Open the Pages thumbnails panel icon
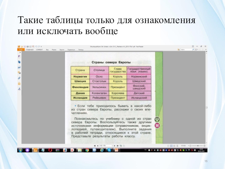Screen dimensions: 225x169 [19, 62]
